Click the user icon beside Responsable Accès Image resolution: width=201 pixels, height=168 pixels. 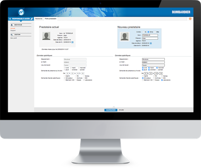[32, 19]
